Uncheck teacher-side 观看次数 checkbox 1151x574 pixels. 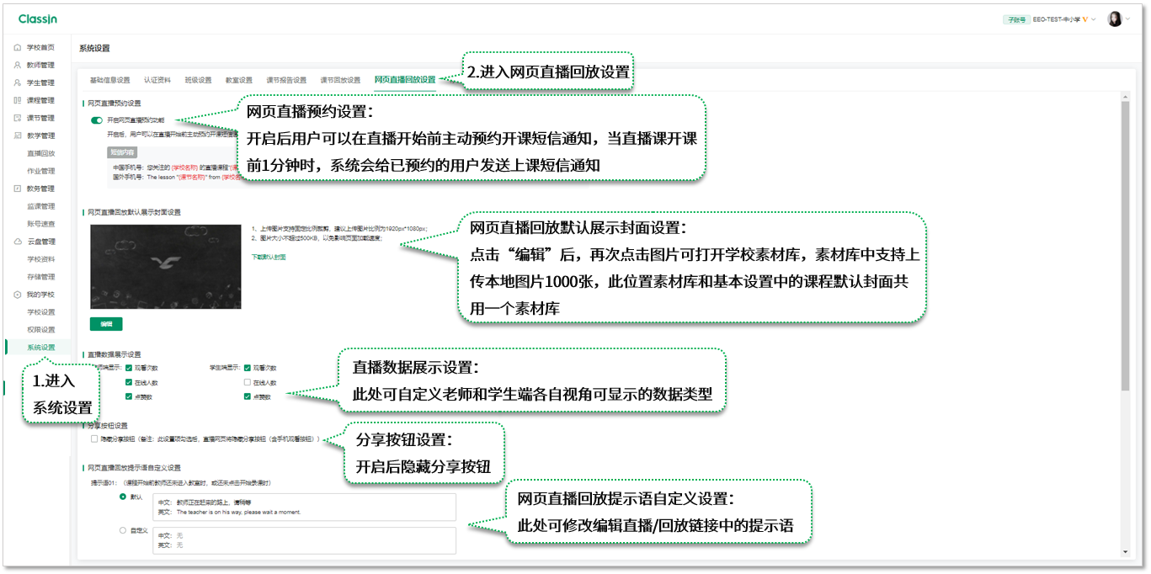(128, 368)
